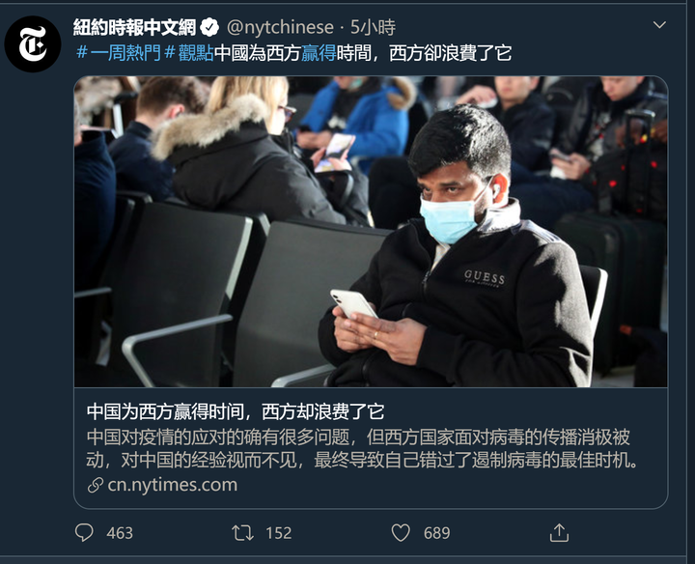Image resolution: width=695 pixels, height=564 pixels.
Task: Open the article photo of masked man
Action: [x=371, y=232]
